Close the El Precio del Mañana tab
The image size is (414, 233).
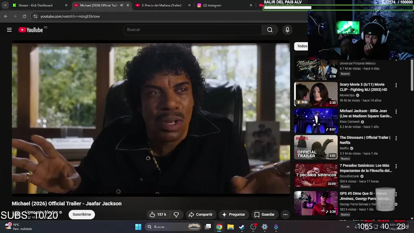coord(189,5)
